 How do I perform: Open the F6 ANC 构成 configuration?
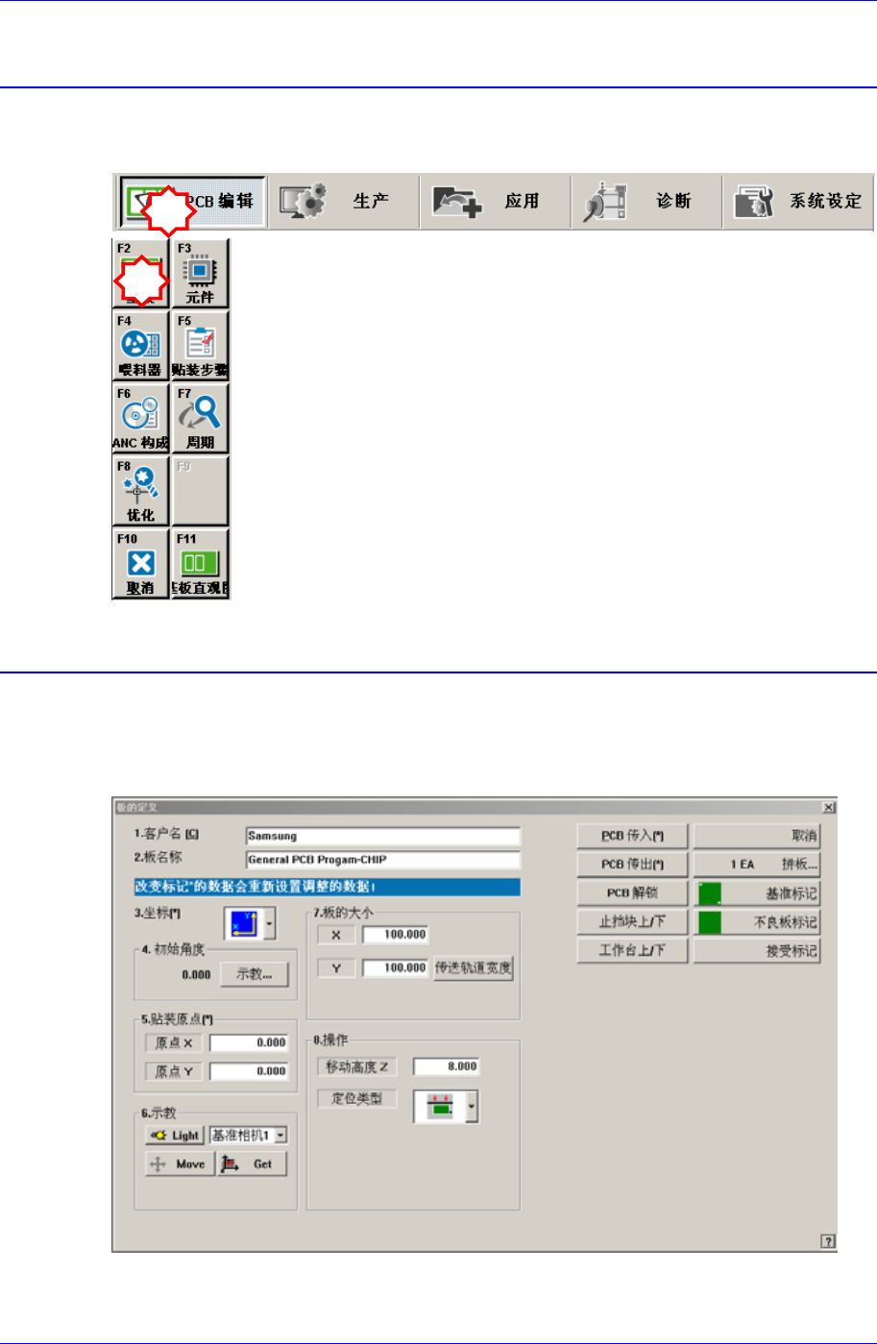[141, 418]
